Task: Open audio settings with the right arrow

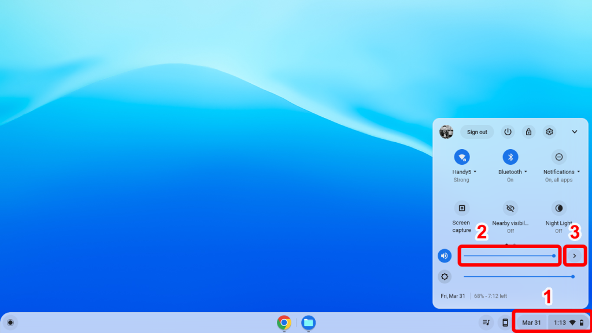Action: (x=575, y=256)
